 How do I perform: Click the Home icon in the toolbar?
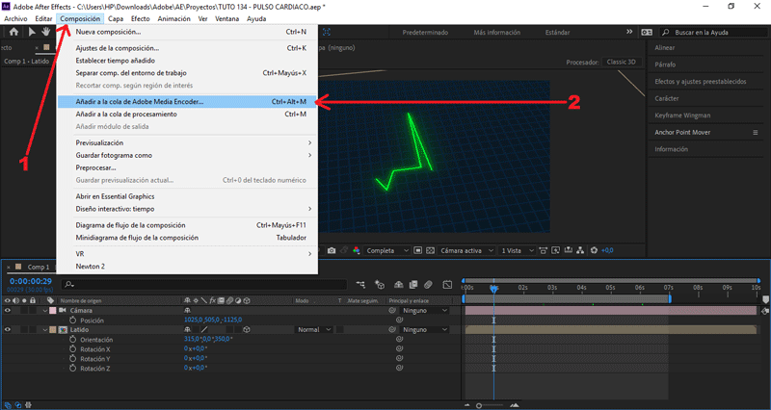pos(13,32)
